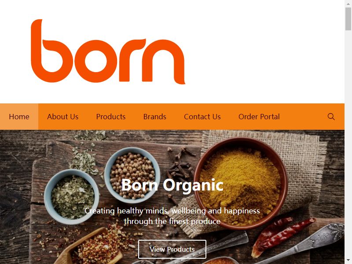Select Products in the navigation bar
352x264 pixels.
111,117
